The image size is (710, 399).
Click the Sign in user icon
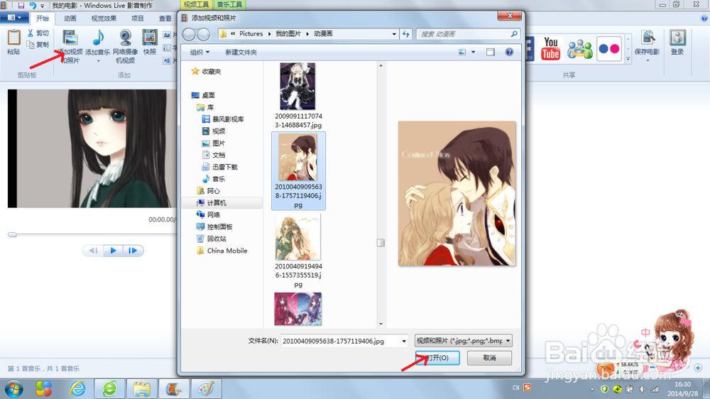(x=677, y=38)
